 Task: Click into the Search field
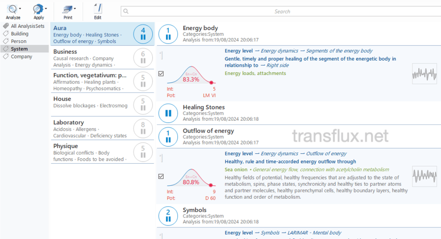280,12
